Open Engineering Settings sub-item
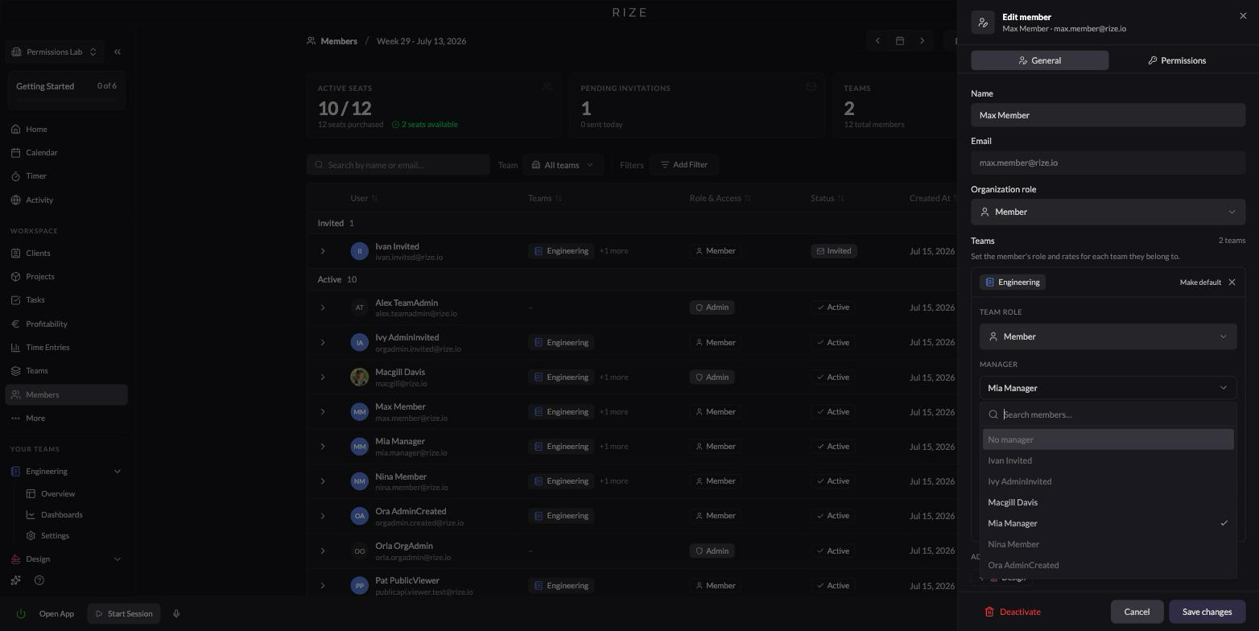Viewport: 1259px width, 631px height. pyautogui.click(x=73, y=535)
